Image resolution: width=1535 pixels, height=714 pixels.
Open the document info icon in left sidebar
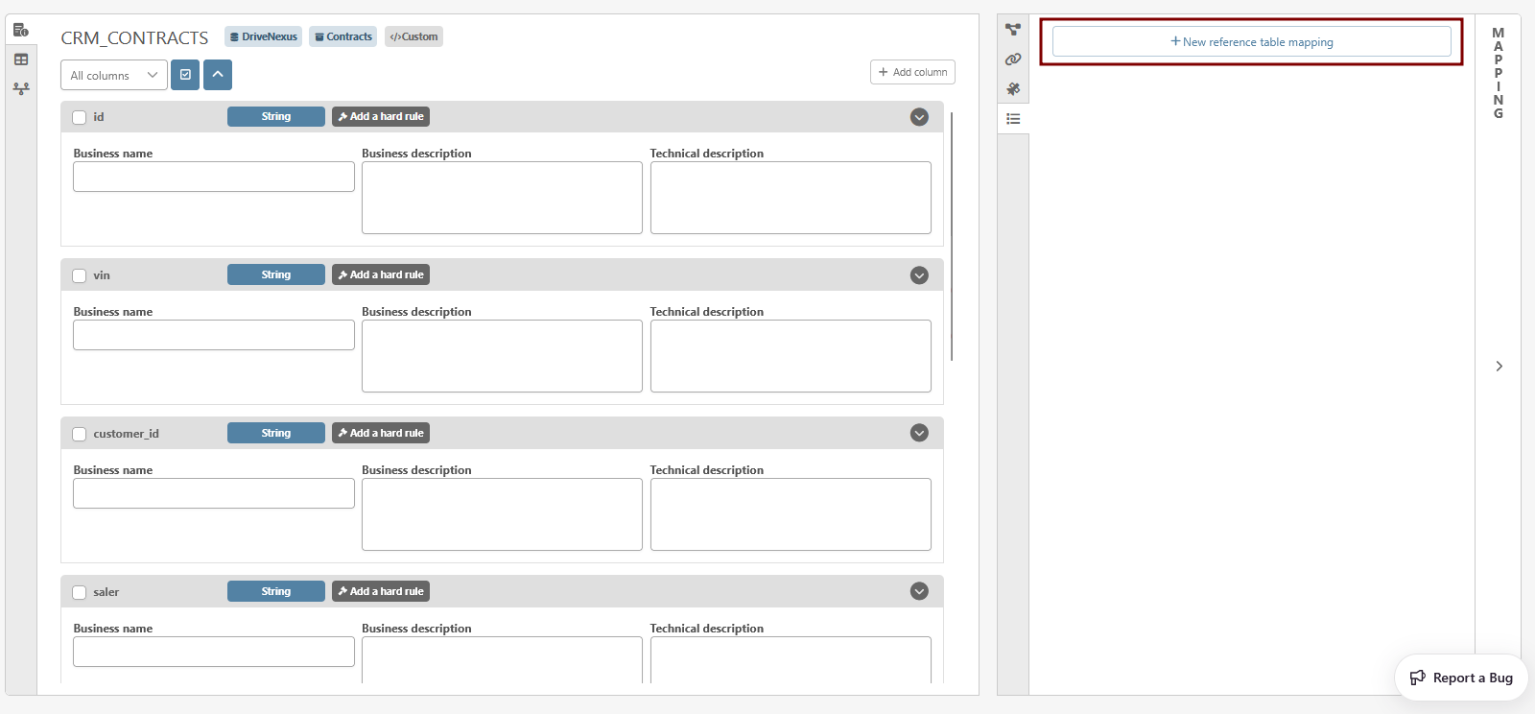20,30
